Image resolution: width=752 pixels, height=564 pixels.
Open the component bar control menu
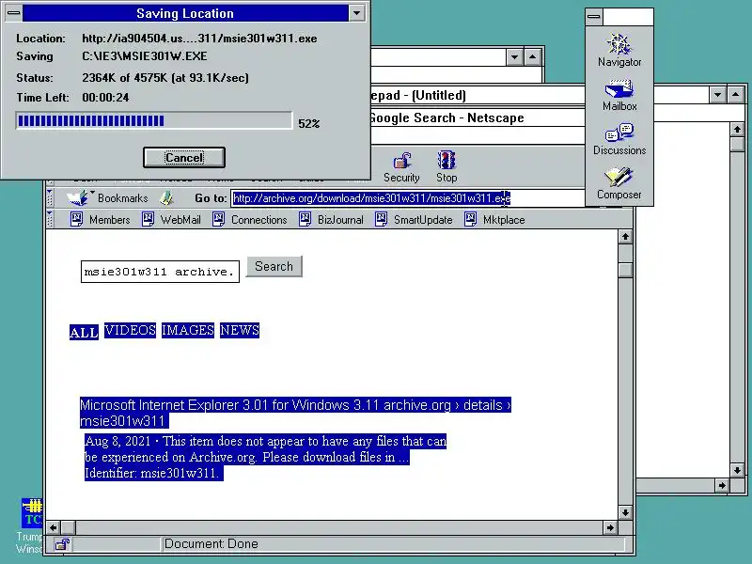(x=594, y=17)
